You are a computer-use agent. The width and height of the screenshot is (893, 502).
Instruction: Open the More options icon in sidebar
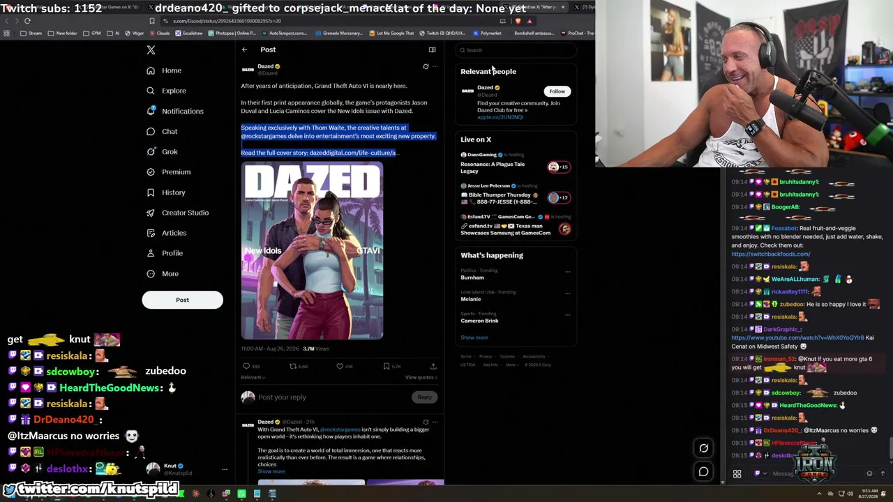pyautogui.click(x=151, y=273)
